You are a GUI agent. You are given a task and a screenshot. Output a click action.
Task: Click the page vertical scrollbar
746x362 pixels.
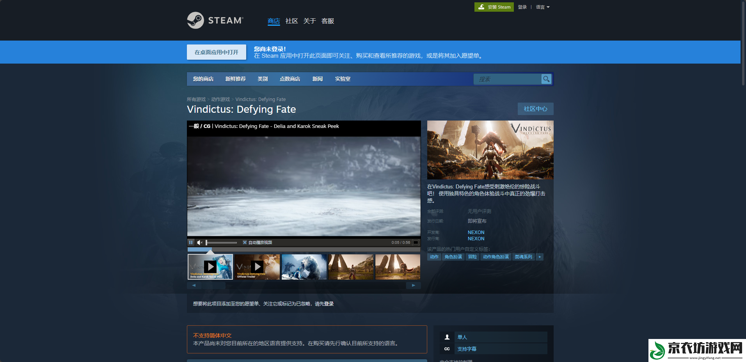tap(743, 43)
